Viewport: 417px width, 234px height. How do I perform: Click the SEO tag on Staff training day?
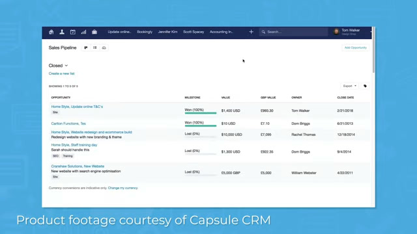[55, 156]
